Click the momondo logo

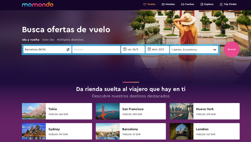pyautogui.click(x=37, y=4)
